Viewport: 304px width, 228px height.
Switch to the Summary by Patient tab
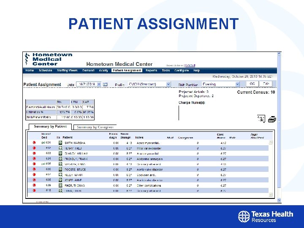pos(50,127)
